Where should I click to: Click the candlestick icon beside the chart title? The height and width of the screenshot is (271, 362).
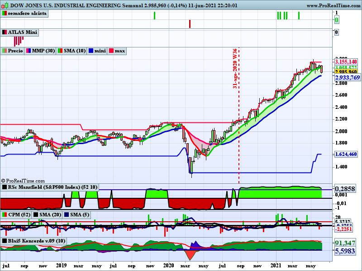pos(5,5)
